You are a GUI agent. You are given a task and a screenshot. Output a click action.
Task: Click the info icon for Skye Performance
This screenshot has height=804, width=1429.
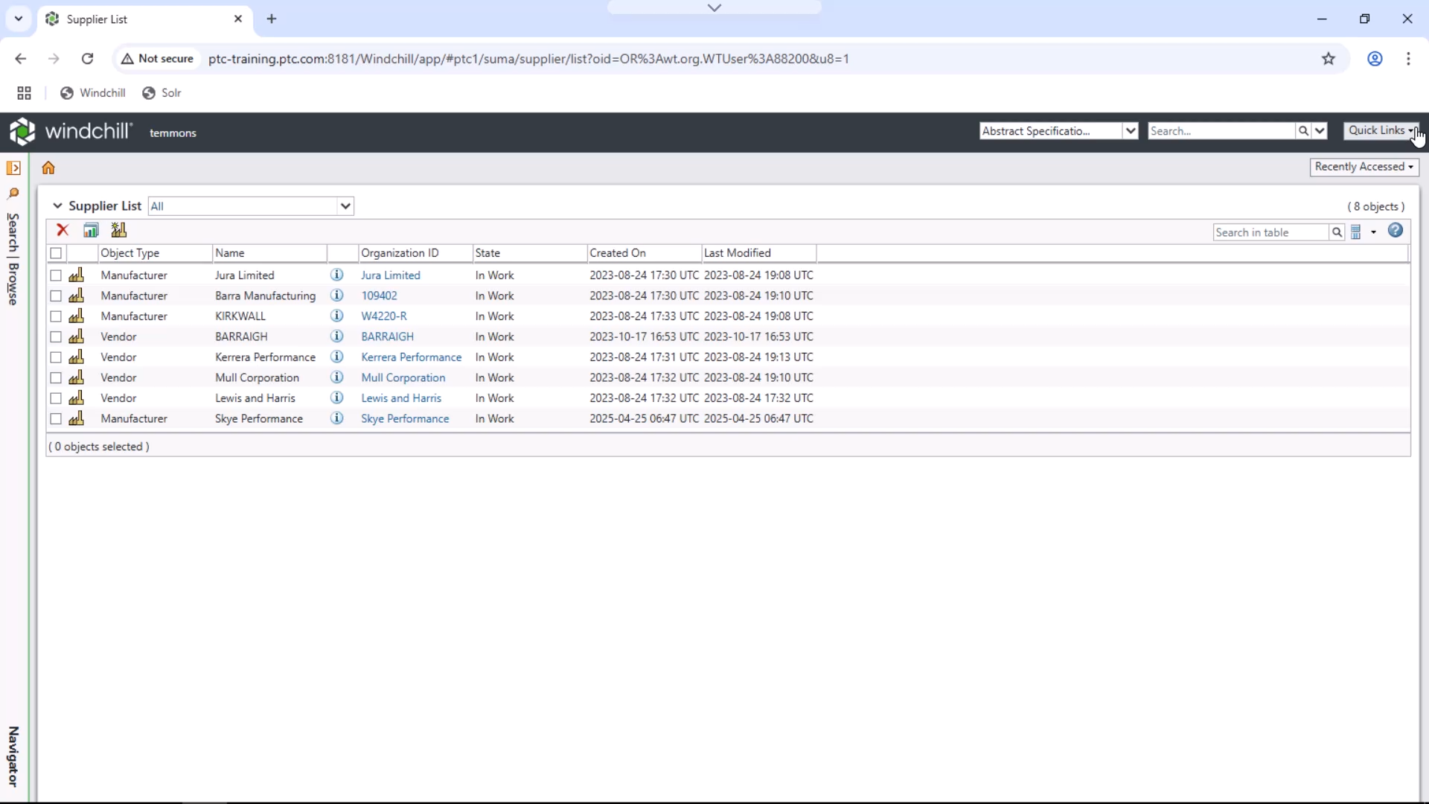click(337, 418)
